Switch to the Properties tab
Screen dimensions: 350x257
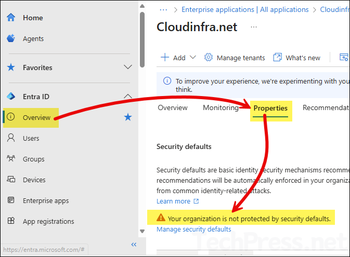270,108
